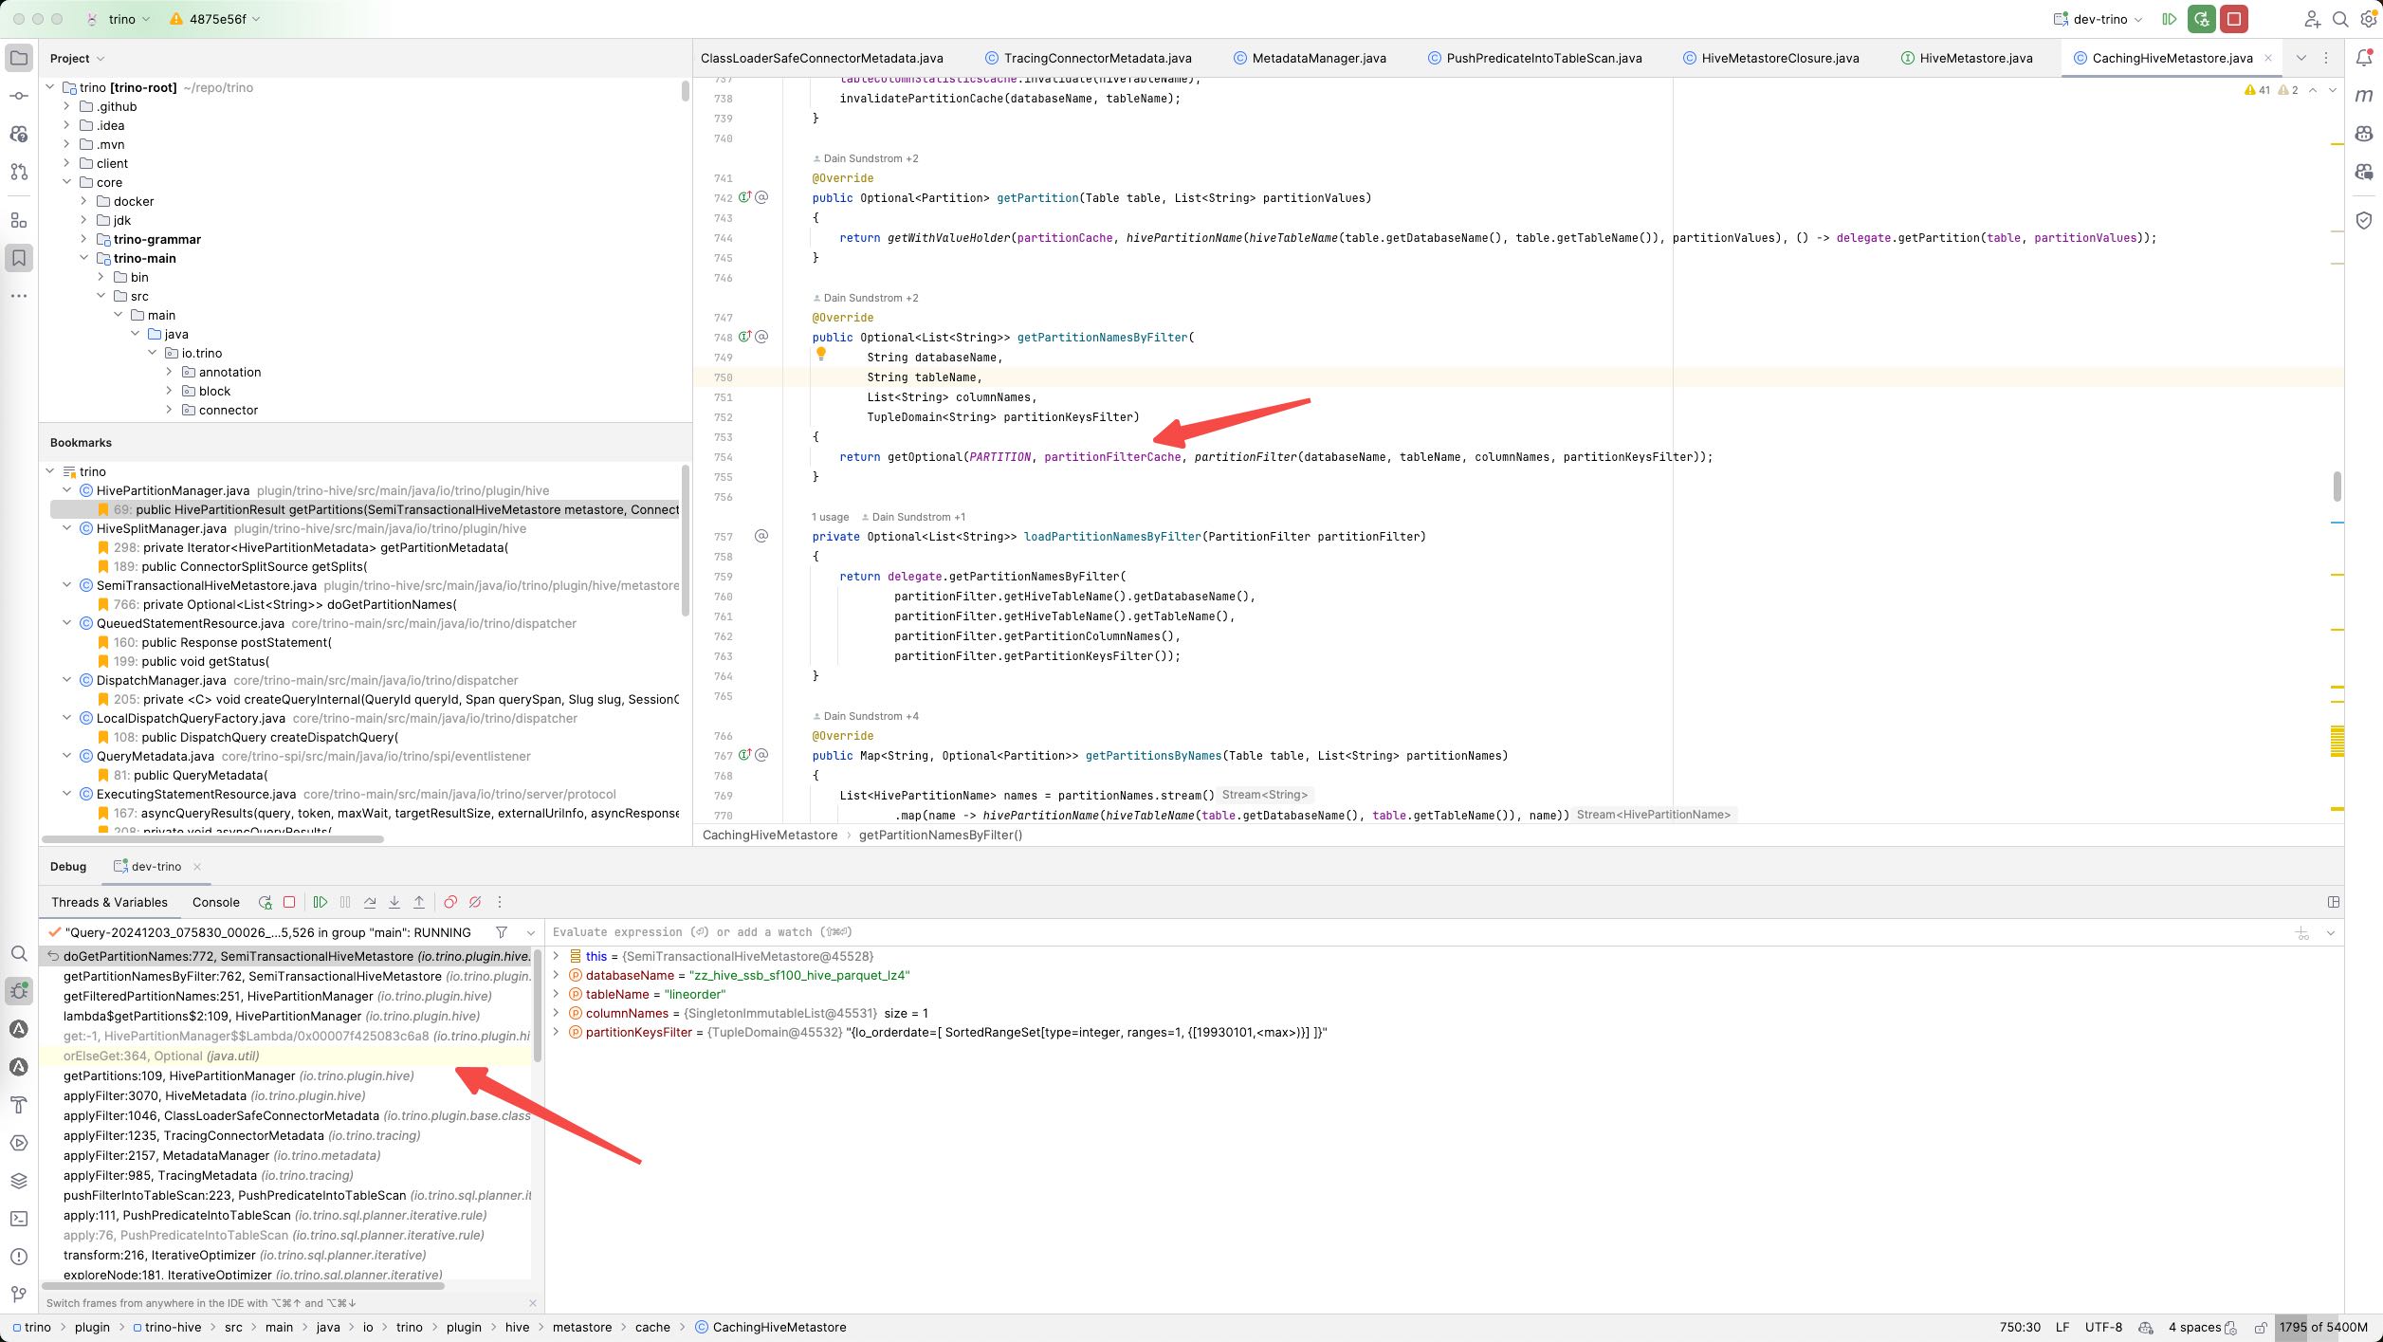The image size is (2383, 1342).
Task: Expand the .github folder
Action: point(66,106)
